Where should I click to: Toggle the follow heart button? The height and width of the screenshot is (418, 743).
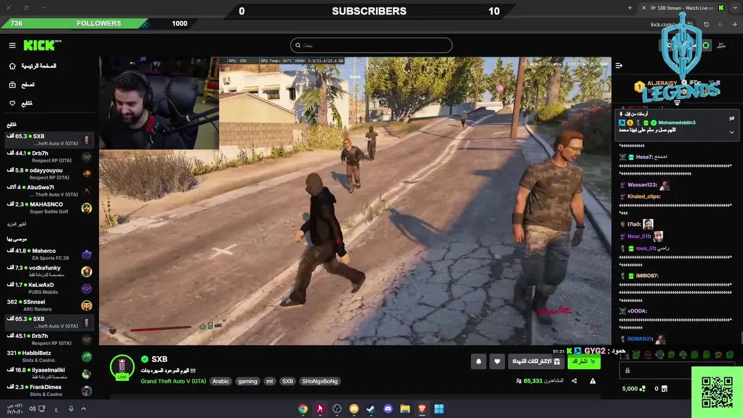tap(497, 362)
